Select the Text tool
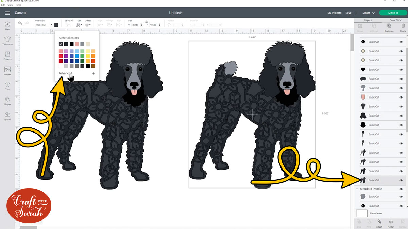Image resolution: width=408 pixels, height=229 pixels. pyautogui.click(x=7, y=86)
